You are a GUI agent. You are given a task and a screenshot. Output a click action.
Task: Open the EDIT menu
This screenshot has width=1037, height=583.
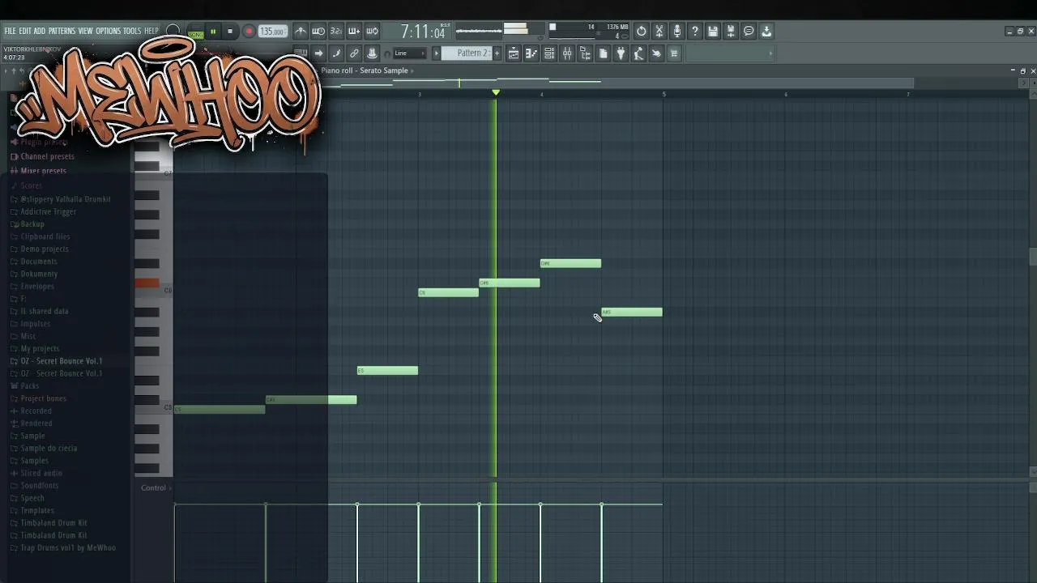coord(25,32)
